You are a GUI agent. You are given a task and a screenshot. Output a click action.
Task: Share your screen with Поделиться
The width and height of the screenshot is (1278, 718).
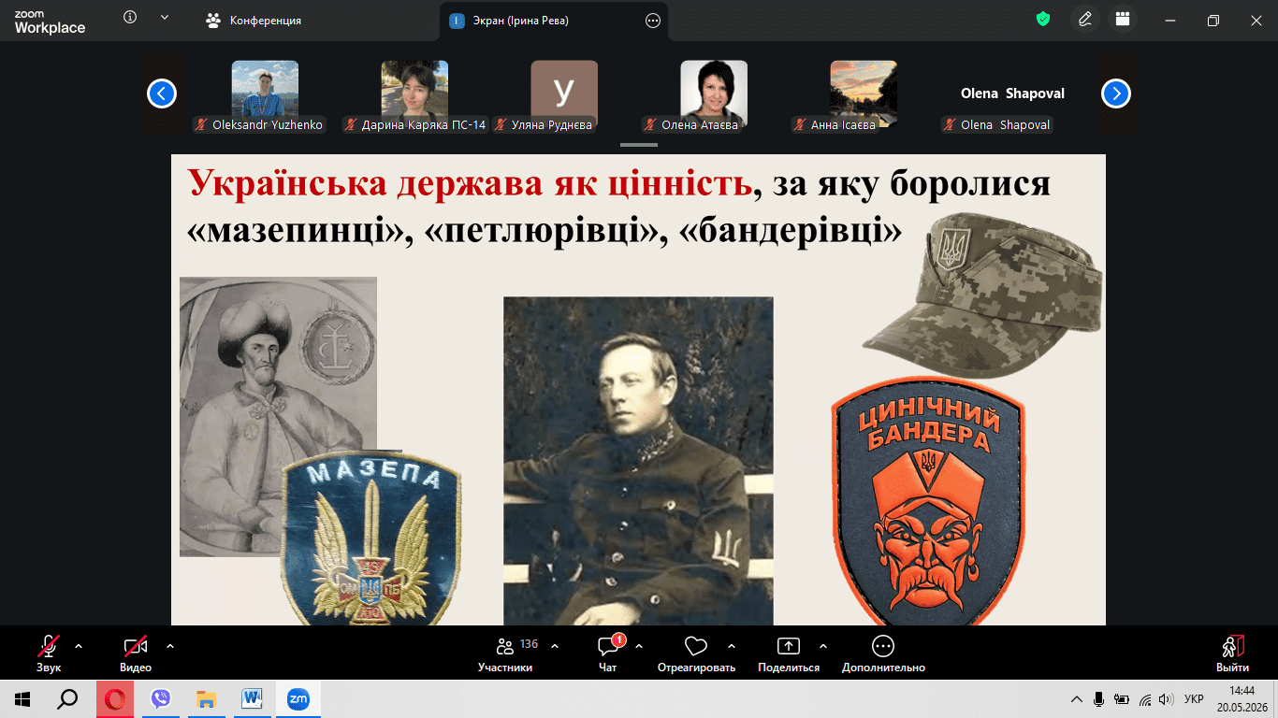coord(789,653)
